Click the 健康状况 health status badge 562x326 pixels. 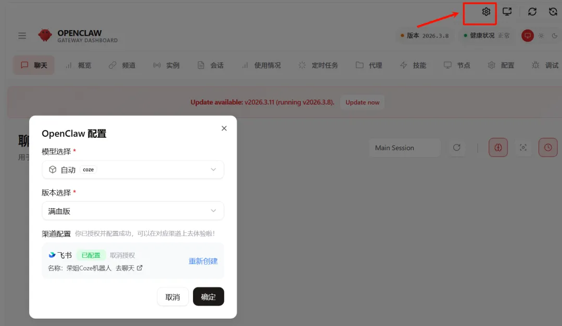tap(487, 35)
